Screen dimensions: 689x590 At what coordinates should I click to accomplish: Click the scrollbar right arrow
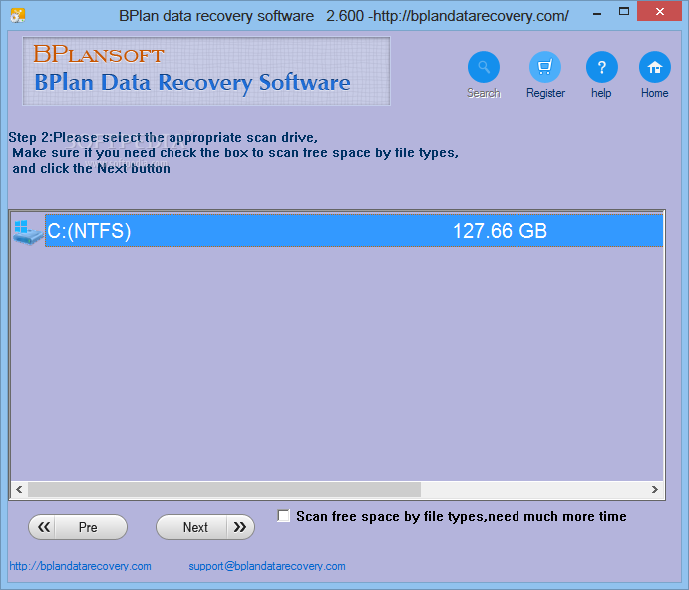(x=655, y=489)
